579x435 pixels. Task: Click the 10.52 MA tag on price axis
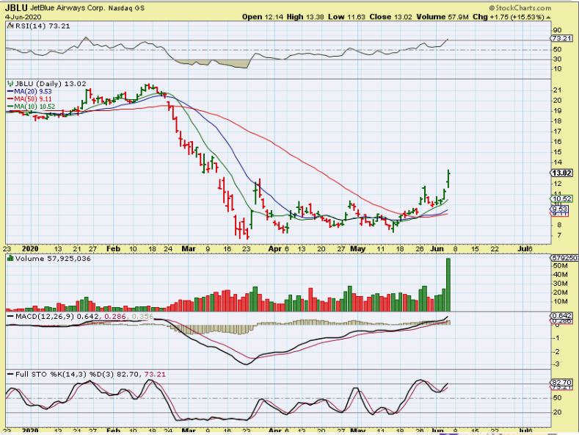click(562, 198)
